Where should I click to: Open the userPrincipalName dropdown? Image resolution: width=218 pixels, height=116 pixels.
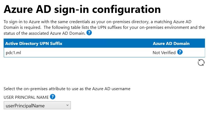click(37, 105)
